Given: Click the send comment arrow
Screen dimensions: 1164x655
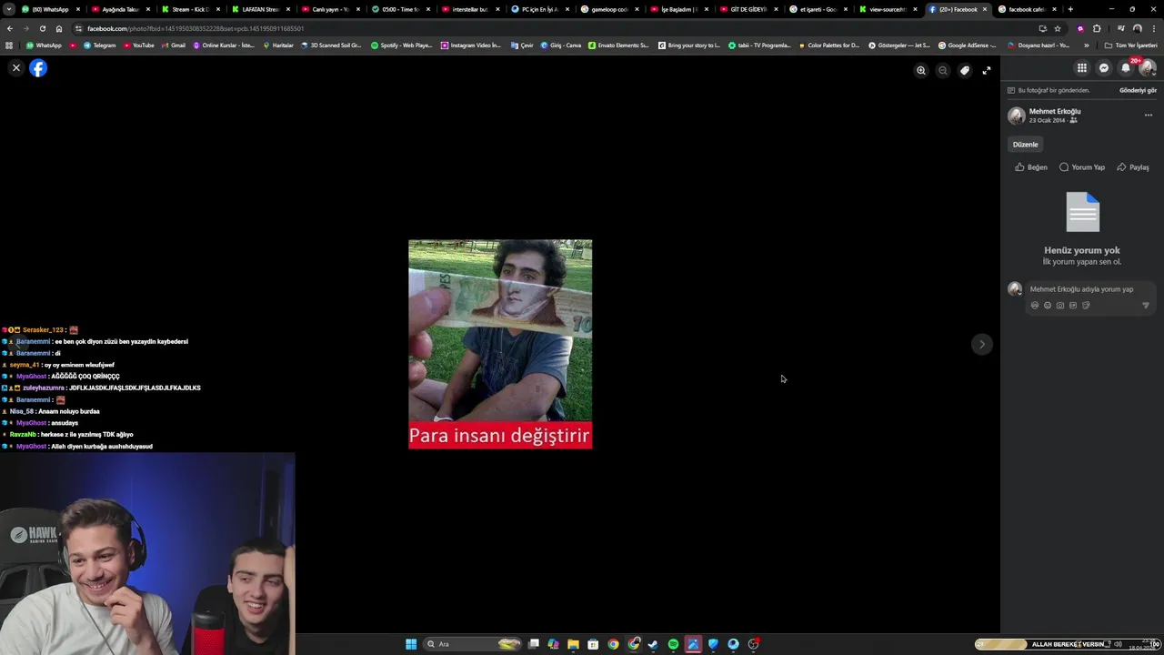Looking at the screenshot, I should 1145,306.
